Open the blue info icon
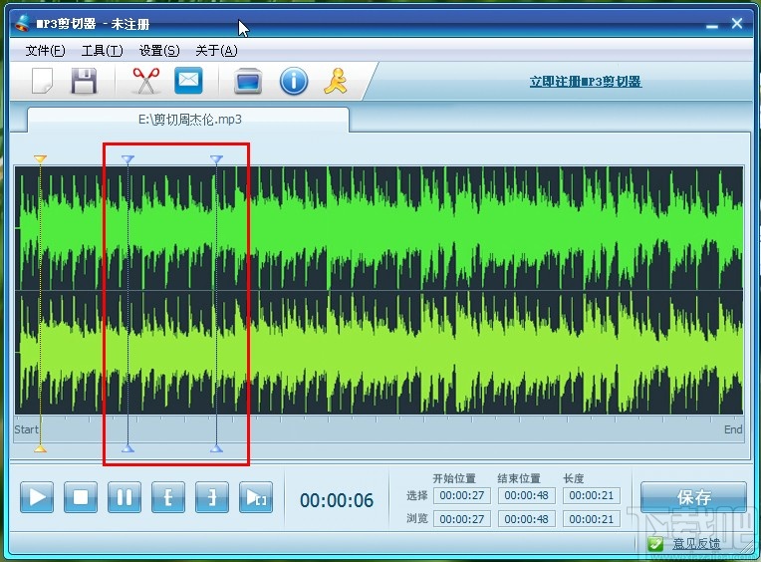Image resolution: width=761 pixels, height=562 pixels. point(294,81)
